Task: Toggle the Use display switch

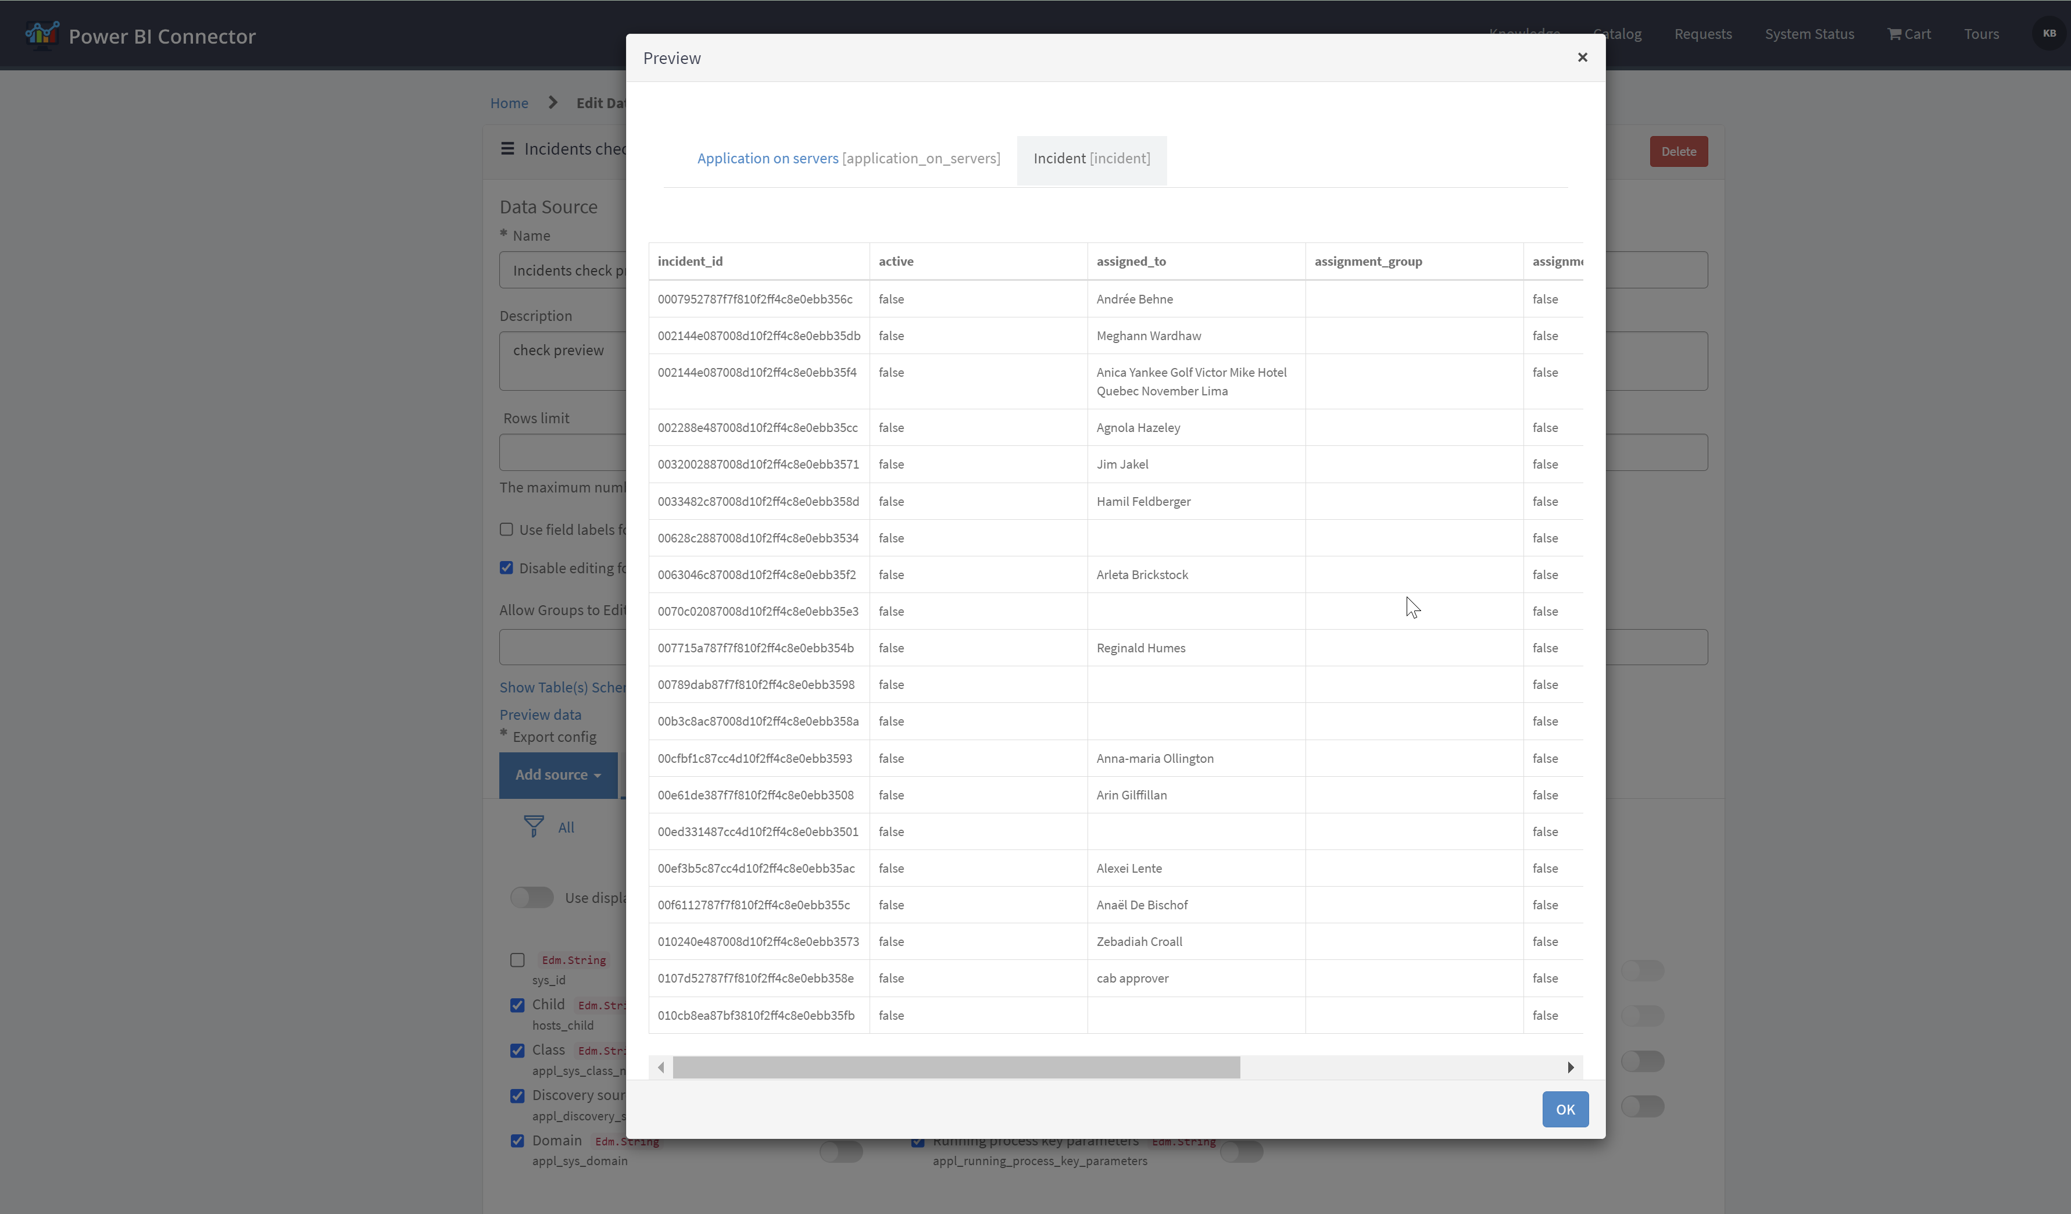Action: (532, 898)
